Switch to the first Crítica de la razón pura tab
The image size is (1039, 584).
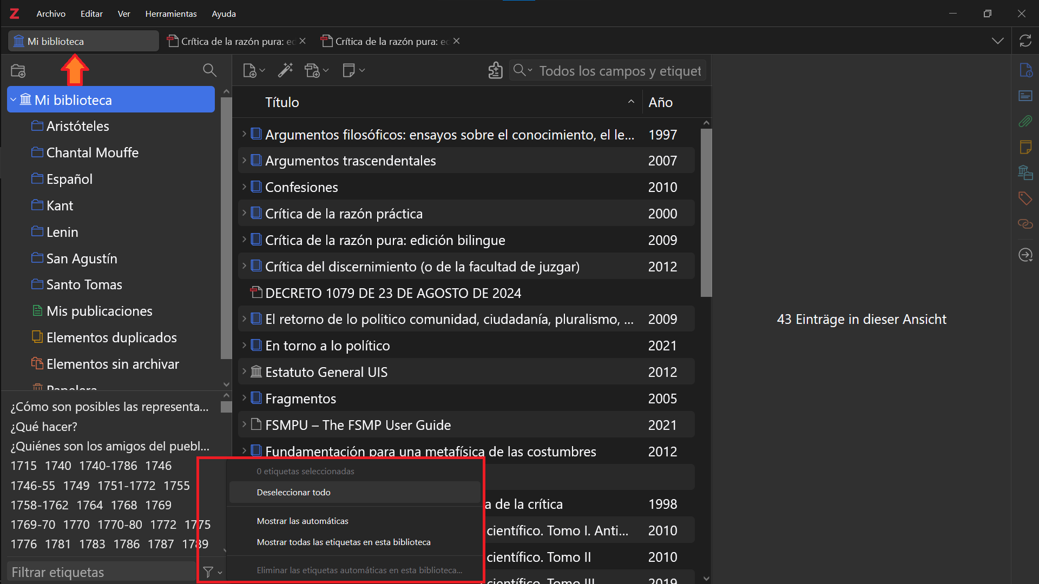click(233, 41)
